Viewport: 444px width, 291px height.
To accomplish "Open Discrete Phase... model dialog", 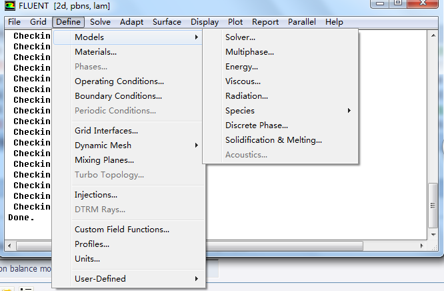I will (280, 125).
